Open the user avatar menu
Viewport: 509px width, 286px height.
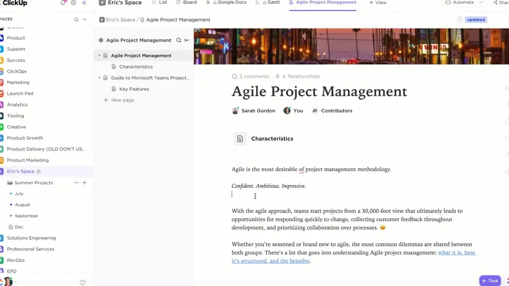(x=8, y=281)
